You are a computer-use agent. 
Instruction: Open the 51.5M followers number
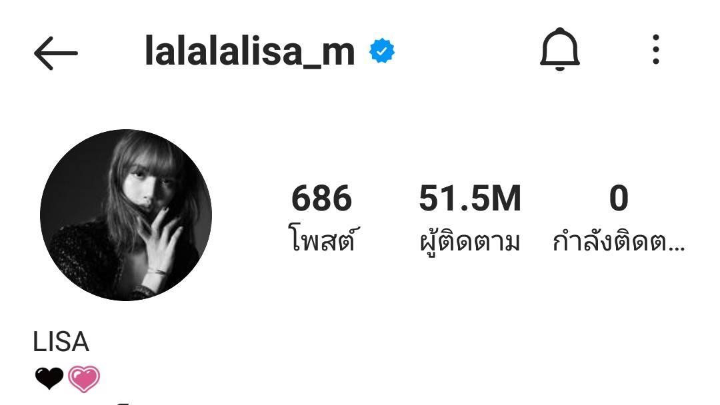pos(470,198)
